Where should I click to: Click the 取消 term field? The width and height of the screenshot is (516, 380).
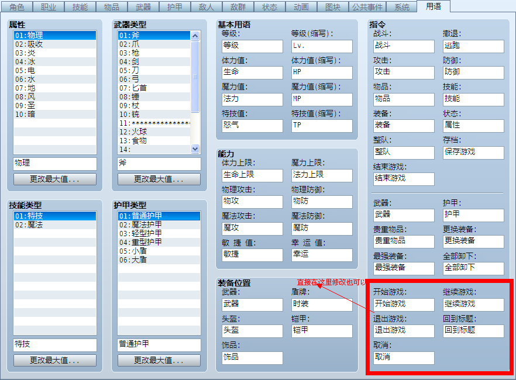(x=404, y=358)
